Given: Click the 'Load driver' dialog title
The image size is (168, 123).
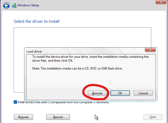Looking at the screenshot, I should tap(34, 52).
